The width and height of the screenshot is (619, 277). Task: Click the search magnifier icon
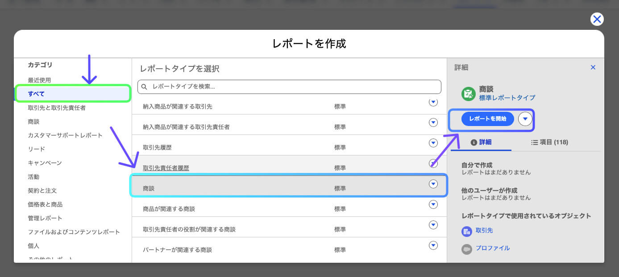[x=144, y=87]
